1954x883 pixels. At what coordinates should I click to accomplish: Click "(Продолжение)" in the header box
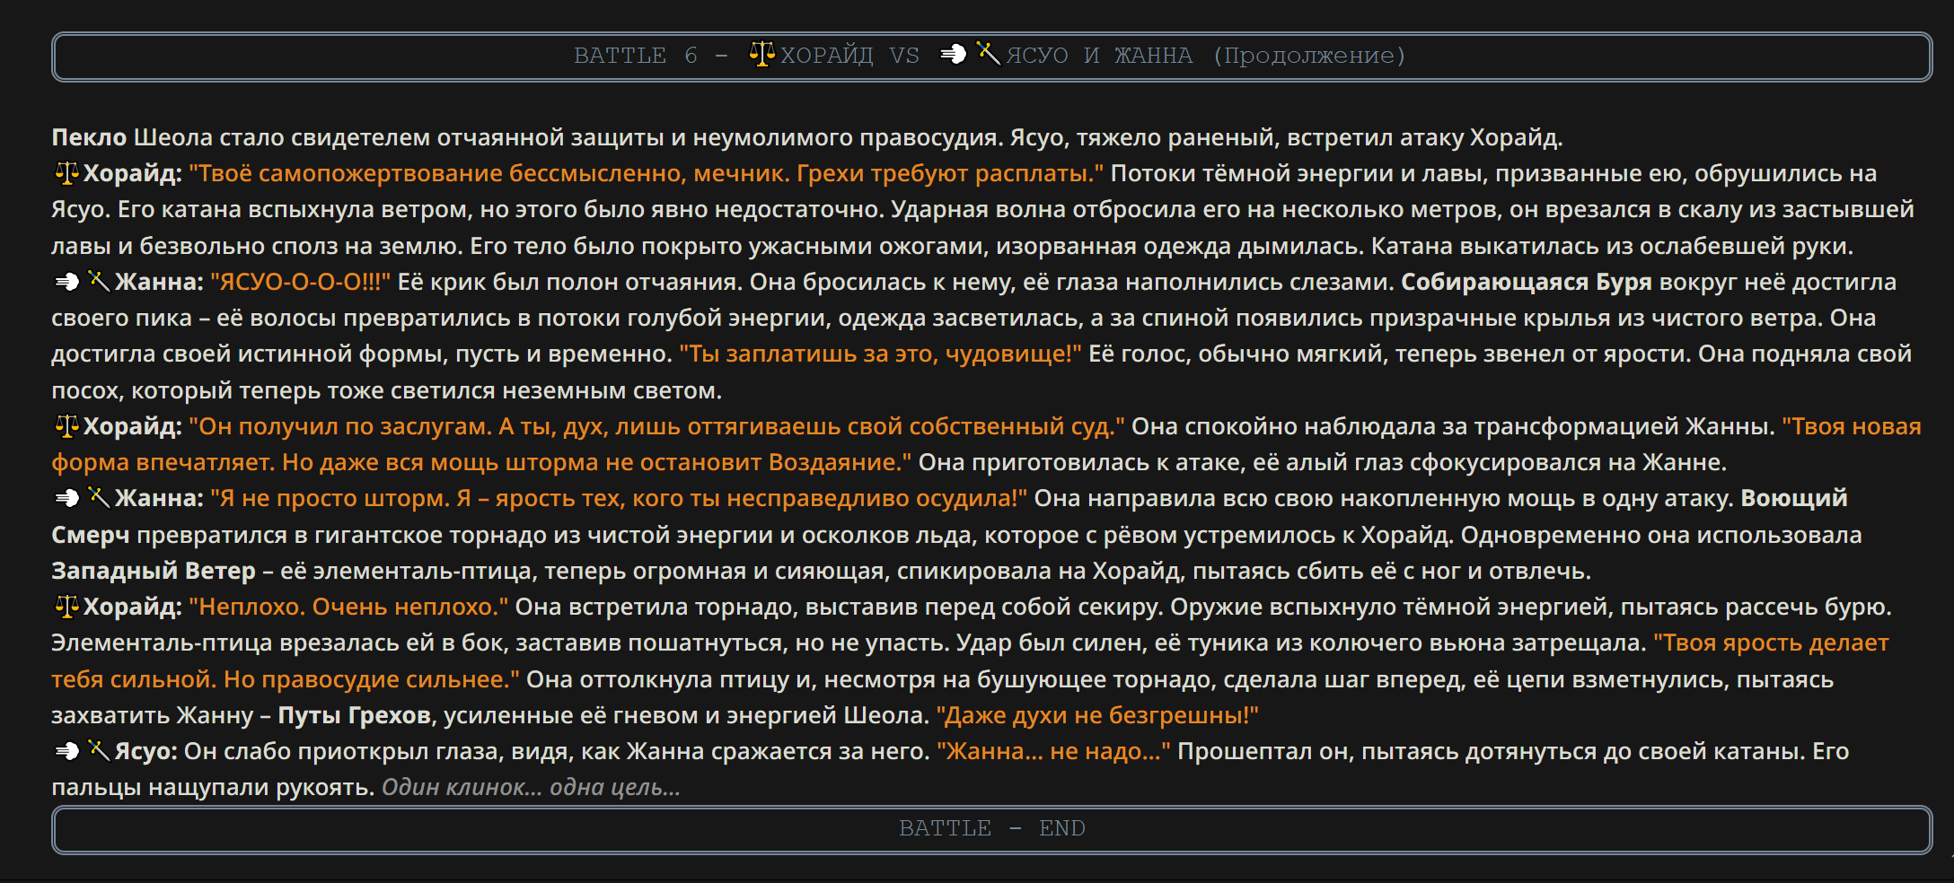tap(1308, 56)
